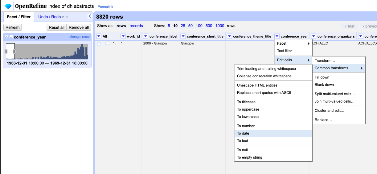377x174 pixels.
Task: Open conference_theme_title column dropdown arrow
Action: pos(229,36)
